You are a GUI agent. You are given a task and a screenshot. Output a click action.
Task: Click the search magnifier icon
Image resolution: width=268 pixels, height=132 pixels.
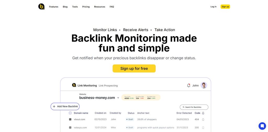click(x=183, y=107)
